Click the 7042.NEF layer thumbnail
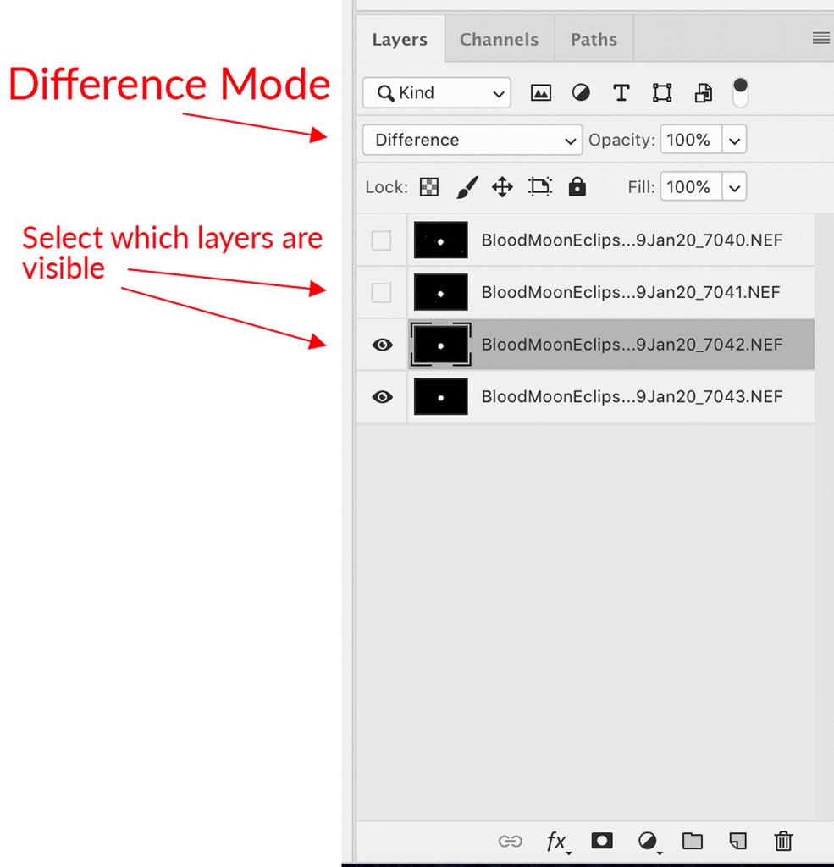The width and height of the screenshot is (834, 867). click(441, 345)
